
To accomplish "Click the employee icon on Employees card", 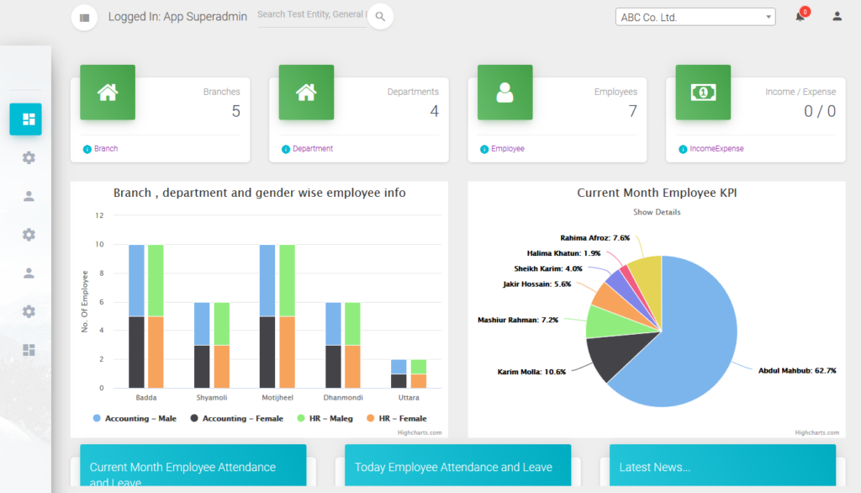I will click(504, 92).
